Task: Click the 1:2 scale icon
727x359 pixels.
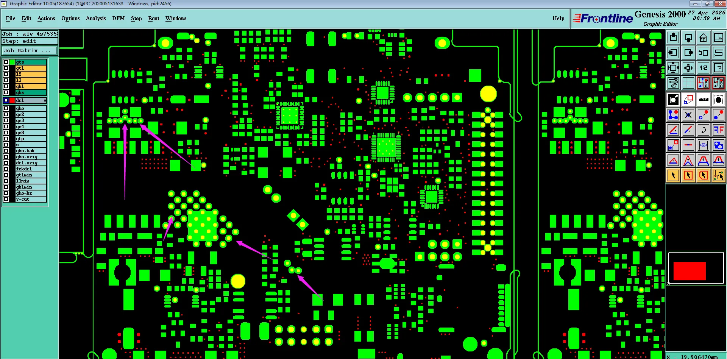Action: (x=703, y=68)
